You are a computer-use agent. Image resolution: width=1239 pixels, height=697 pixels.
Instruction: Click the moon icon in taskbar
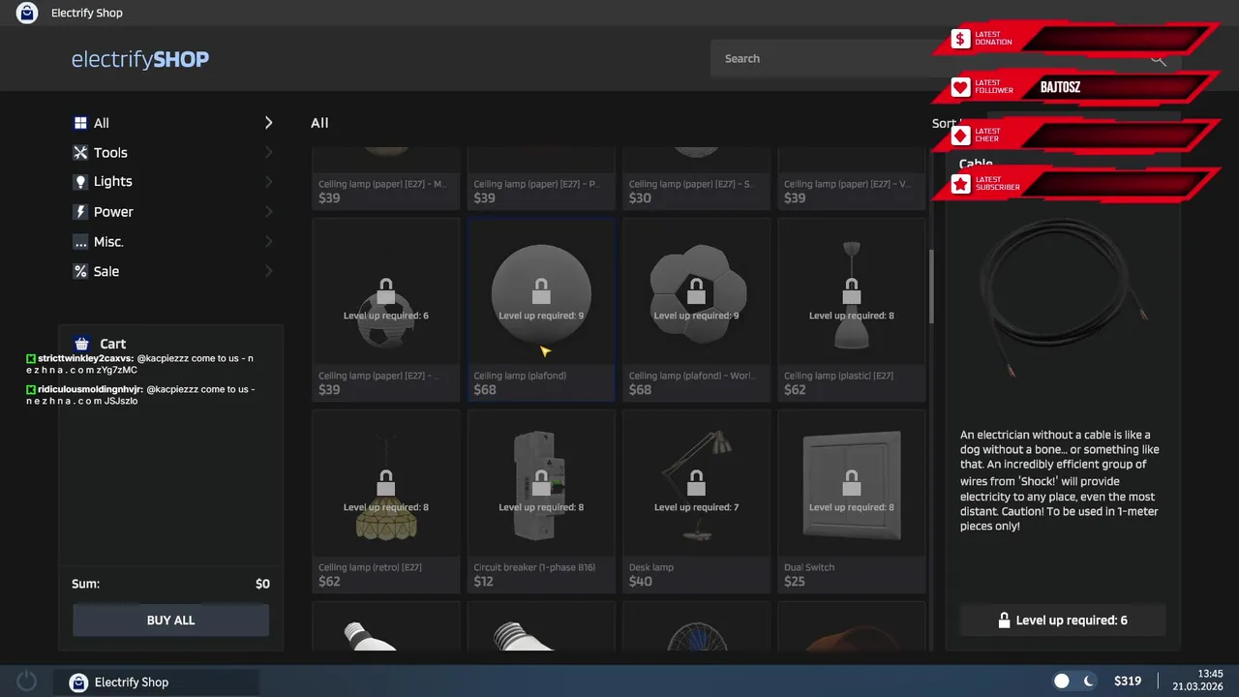click(x=1088, y=682)
